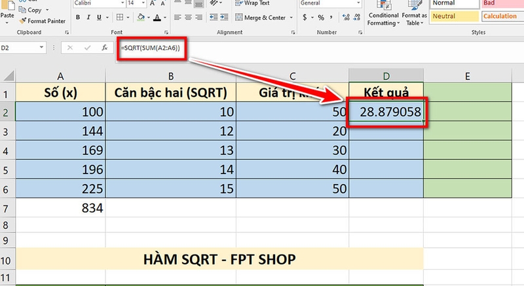Open the Alignment settings dialog launcher
The image size is (524, 286).
pos(293,32)
